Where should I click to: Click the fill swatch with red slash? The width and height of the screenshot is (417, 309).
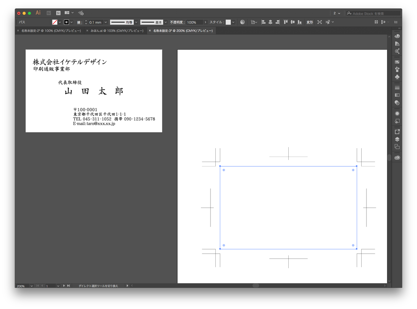click(x=55, y=22)
